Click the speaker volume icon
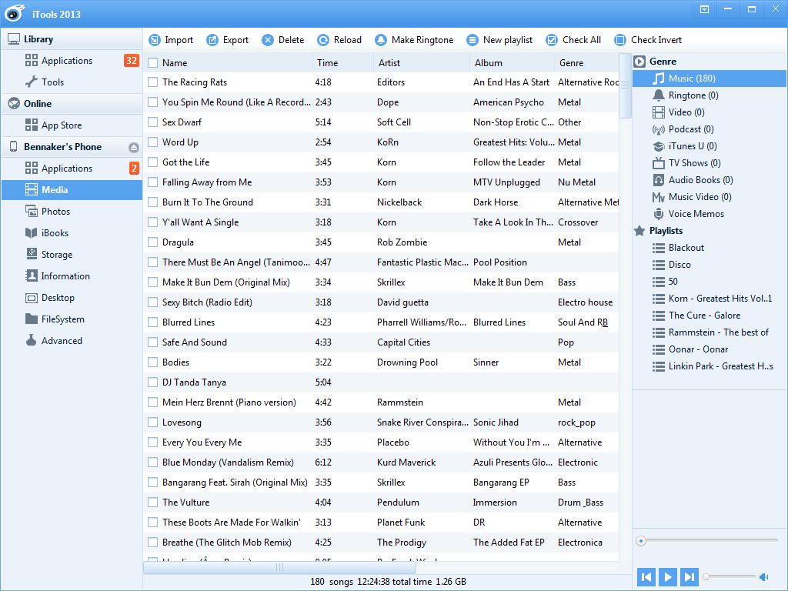The image size is (788, 591). click(764, 576)
